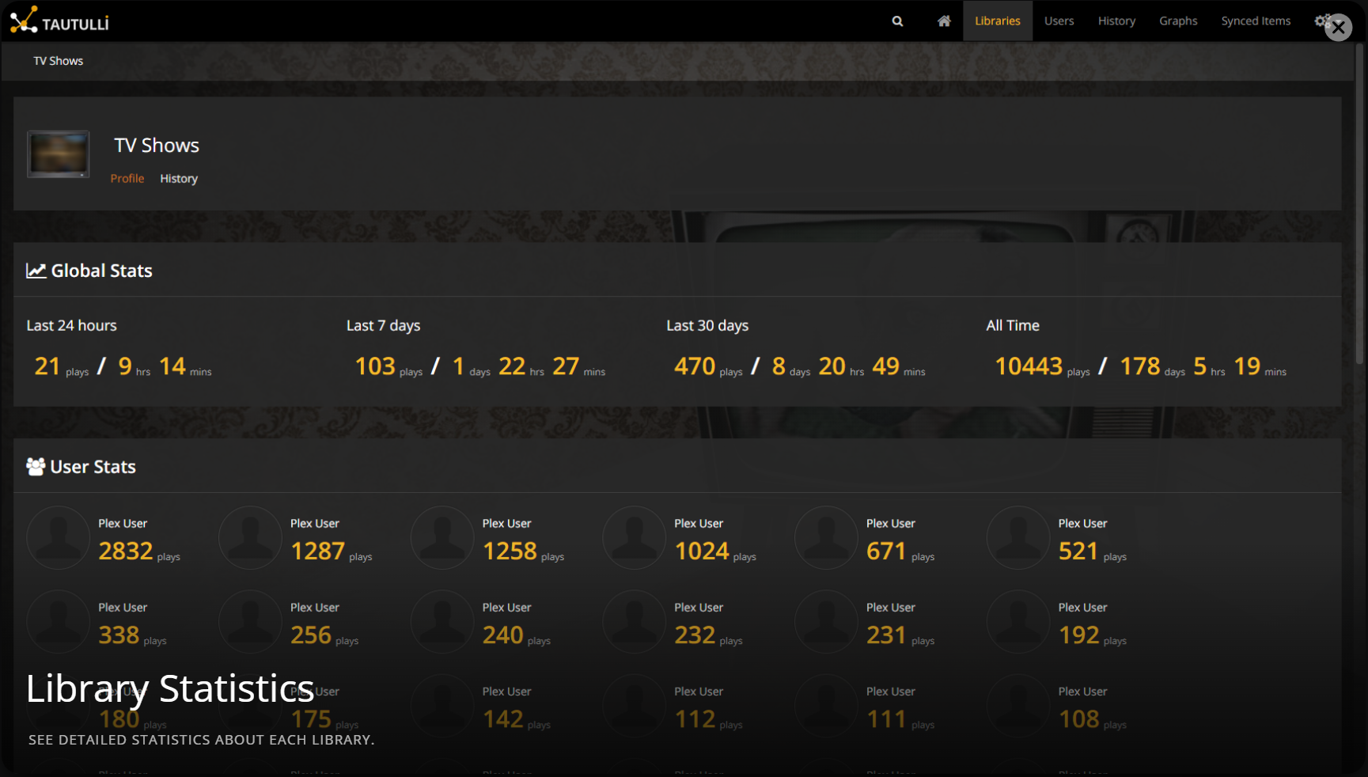Open Plex User name above 521 plays
The image size is (1368, 777).
coord(1082,524)
